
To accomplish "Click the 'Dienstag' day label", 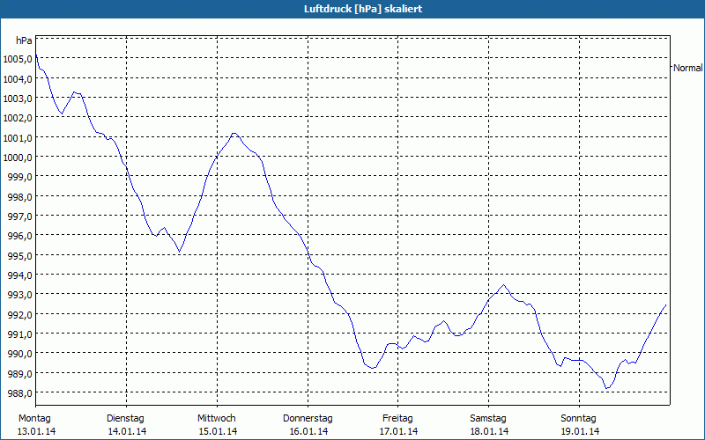I will point(125,419).
